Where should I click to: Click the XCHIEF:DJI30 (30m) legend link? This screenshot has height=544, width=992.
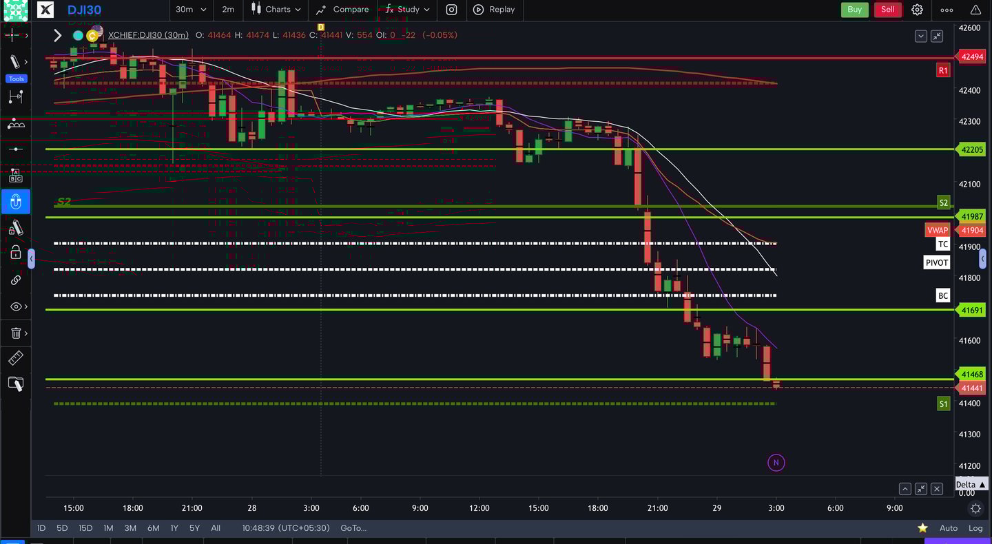click(148, 35)
